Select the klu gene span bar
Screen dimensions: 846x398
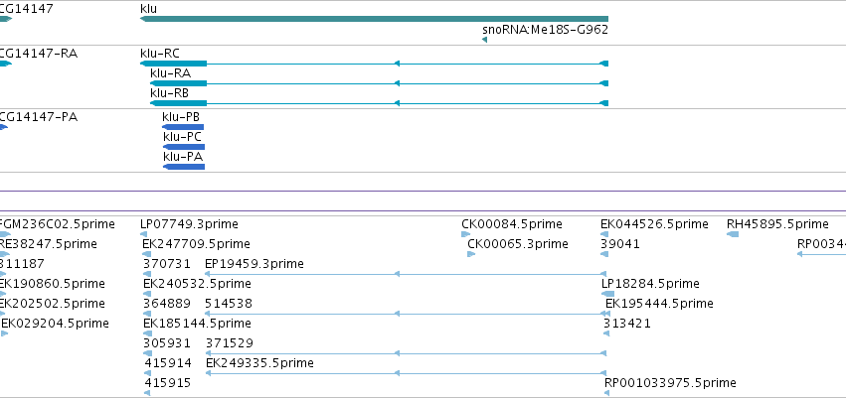[x=374, y=19]
